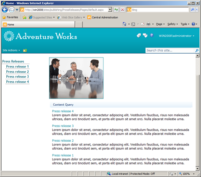Open the Page menu

tap(160, 24)
